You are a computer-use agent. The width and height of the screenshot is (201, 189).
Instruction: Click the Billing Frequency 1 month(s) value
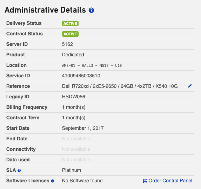pyautogui.click(x=74, y=107)
